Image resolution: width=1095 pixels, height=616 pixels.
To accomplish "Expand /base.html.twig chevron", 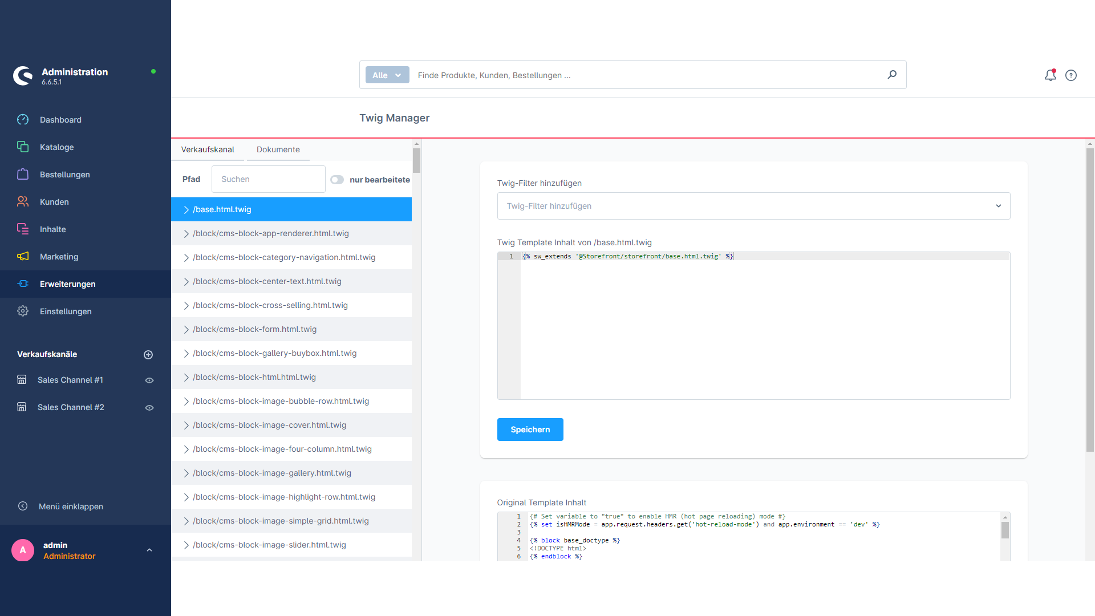I will [186, 210].
